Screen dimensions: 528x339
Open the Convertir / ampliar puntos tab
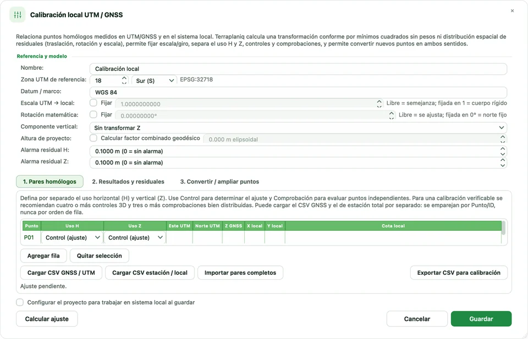[219, 182]
